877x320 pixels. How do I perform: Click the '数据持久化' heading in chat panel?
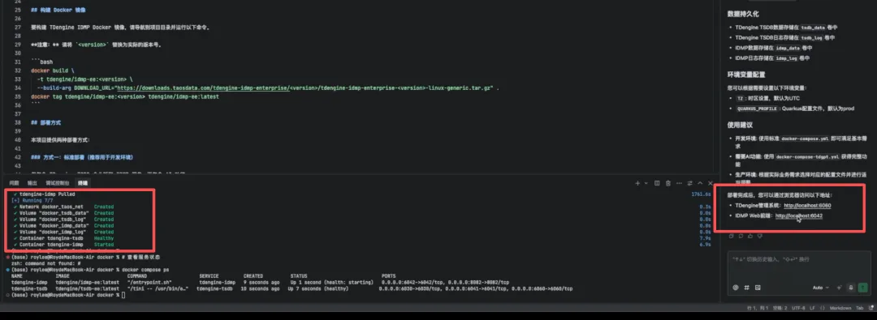click(743, 14)
